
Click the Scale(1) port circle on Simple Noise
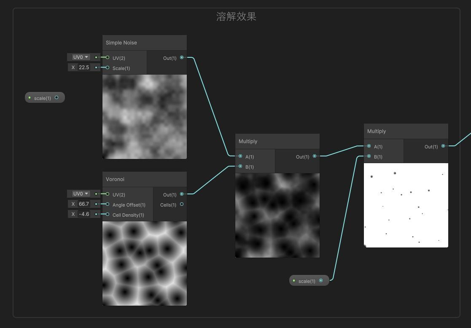pyautogui.click(x=108, y=68)
